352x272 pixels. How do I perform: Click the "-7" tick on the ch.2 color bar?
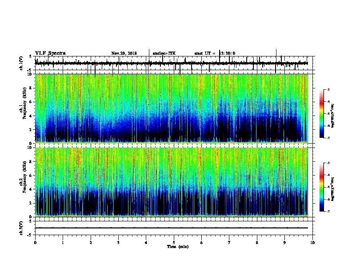[328, 212]
